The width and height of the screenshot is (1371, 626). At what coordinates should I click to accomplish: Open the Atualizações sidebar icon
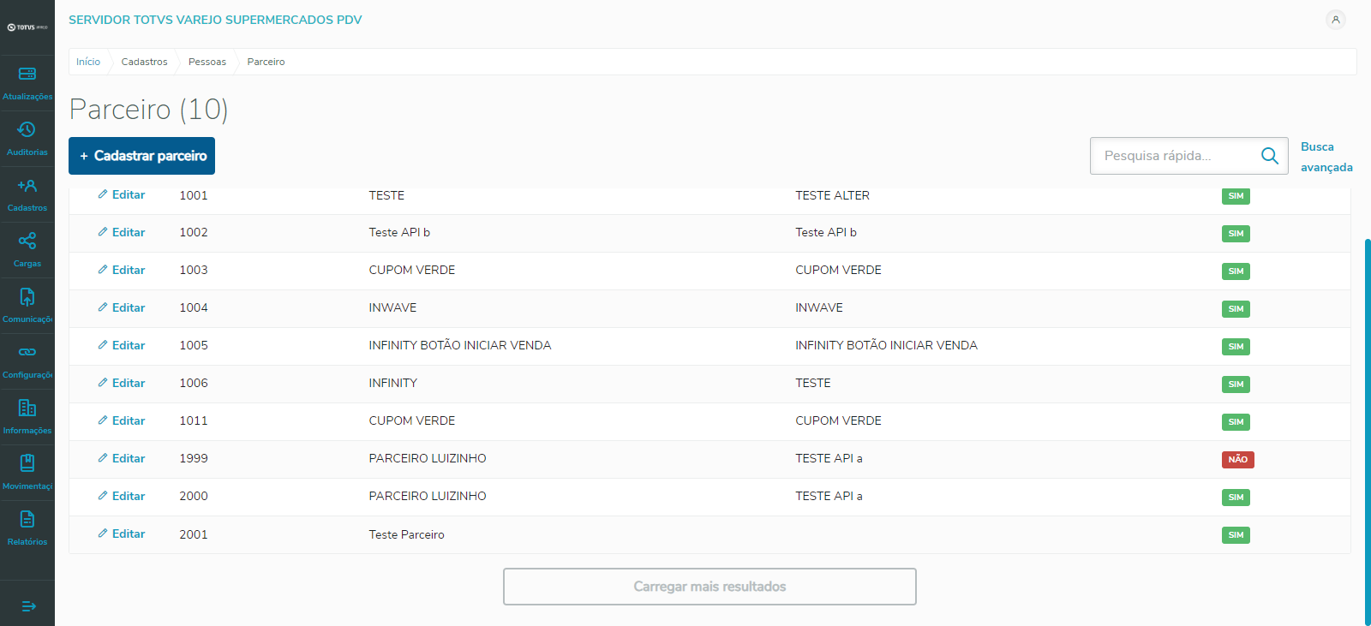[x=27, y=75]
